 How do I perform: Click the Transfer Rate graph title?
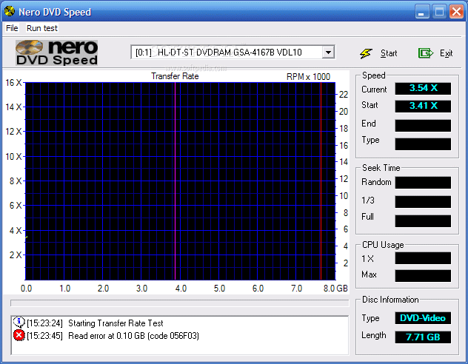click(x=175, y=76)
